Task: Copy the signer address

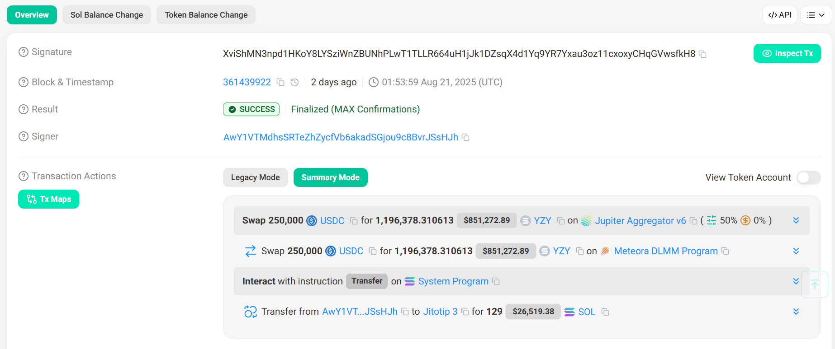Action: pyautogui.click(x=465, y=137)
